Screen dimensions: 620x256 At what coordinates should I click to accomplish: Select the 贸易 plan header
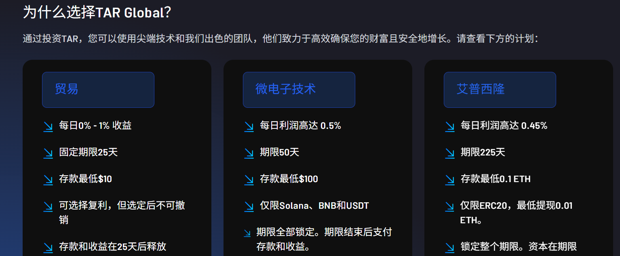click(x=98, y=90)
